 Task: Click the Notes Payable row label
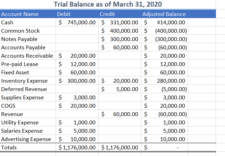[x=28, y=39]
